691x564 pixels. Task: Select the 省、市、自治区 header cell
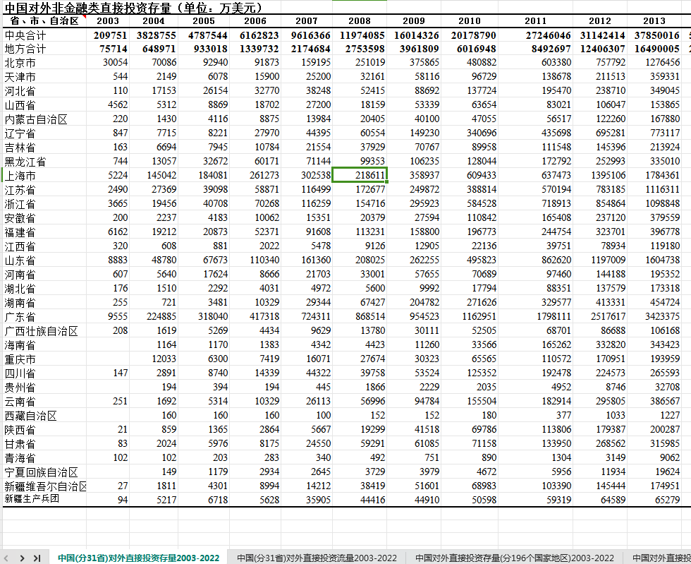click(x=44, y=20)
